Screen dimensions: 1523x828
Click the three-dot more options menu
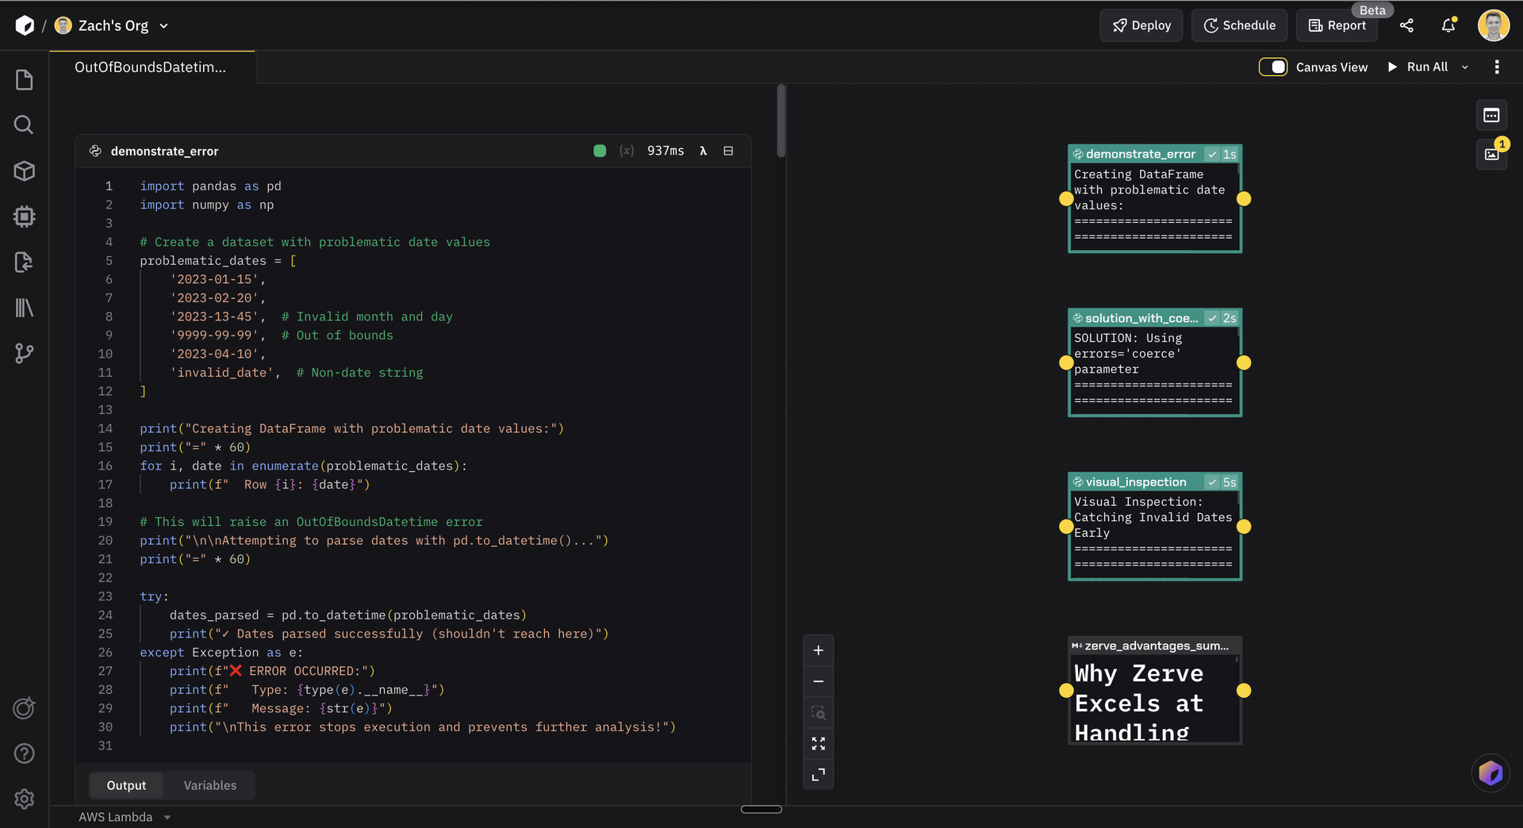[x=1497, y=67]
